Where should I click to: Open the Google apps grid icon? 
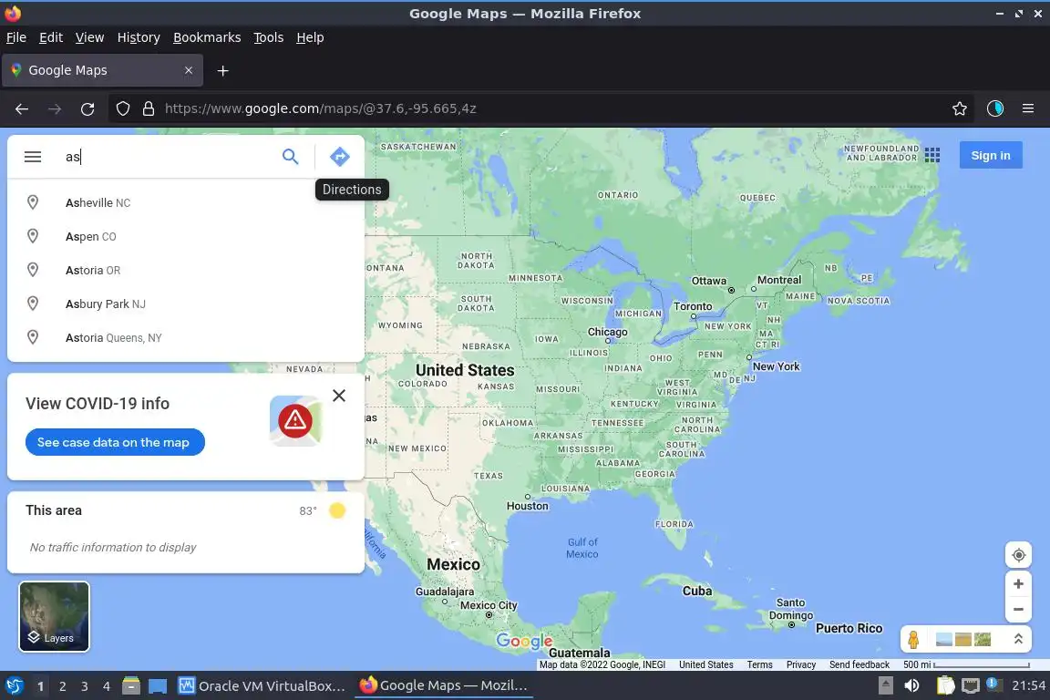[x=932, y=156]
